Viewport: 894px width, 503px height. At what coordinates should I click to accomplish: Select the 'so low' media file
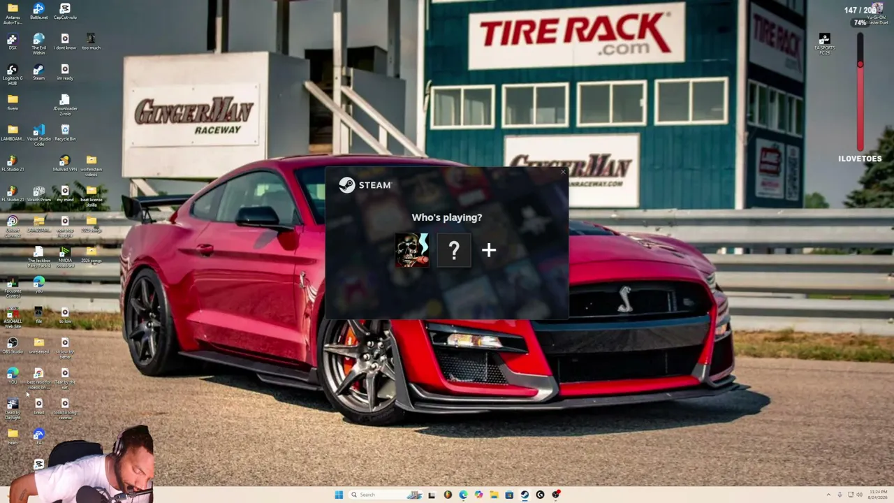click(x=65, y=316)
